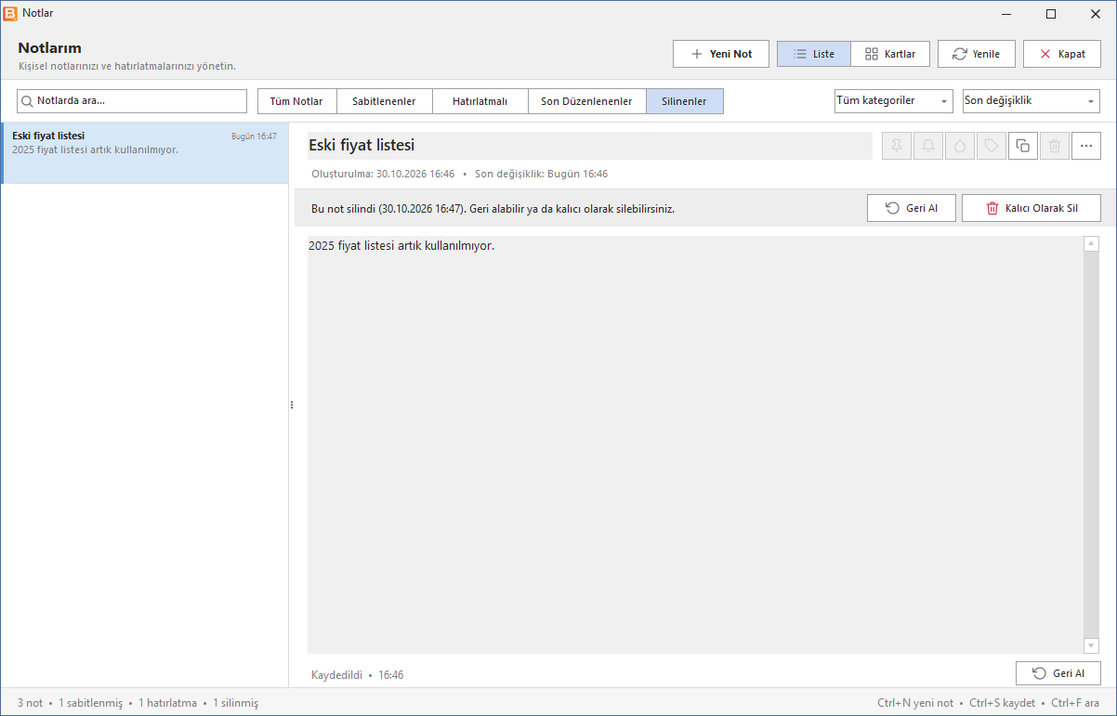Create a note with Yeni Not

click(721, 54)
